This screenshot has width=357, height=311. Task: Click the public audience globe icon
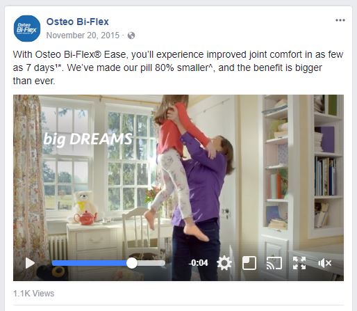[x=131, y=35]
